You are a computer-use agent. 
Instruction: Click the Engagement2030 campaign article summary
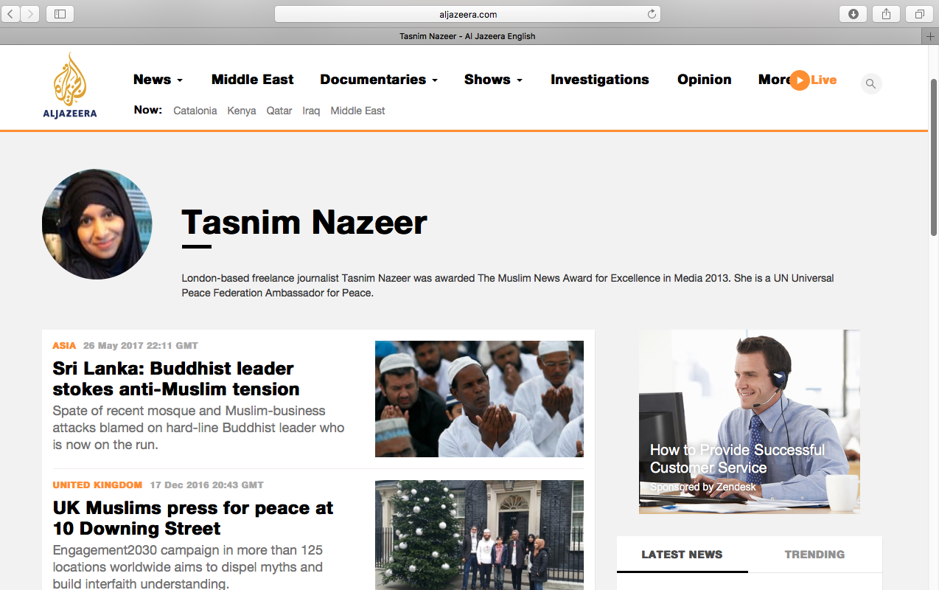(188, 567)
